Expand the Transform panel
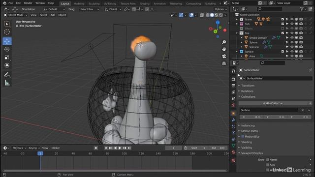 pyautogui.click(x=248, y=86)
